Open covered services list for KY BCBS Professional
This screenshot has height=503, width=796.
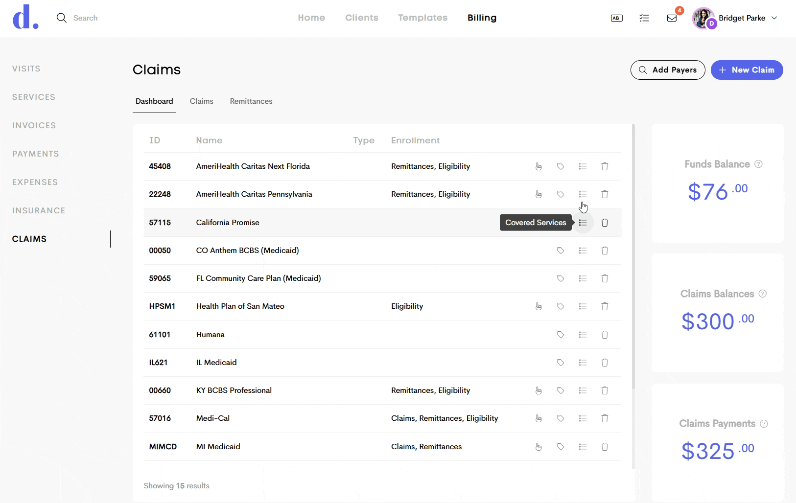583,390
